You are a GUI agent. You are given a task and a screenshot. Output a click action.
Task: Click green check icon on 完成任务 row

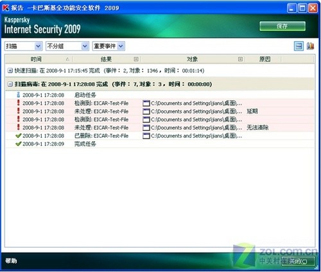(19, 144)
